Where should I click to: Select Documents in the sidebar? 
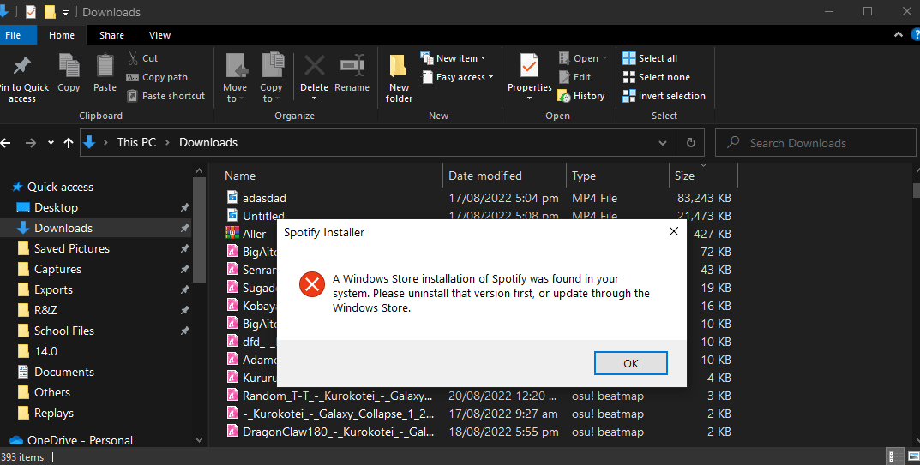tap(64, 372)
